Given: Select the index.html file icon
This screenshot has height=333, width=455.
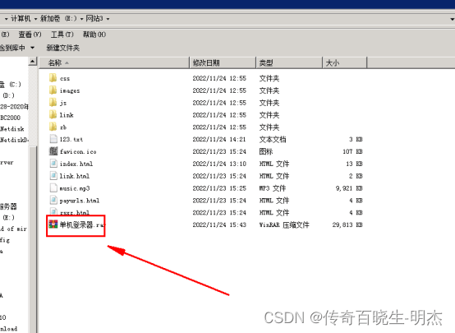Looking at the screenshot, I should [53, 164].
